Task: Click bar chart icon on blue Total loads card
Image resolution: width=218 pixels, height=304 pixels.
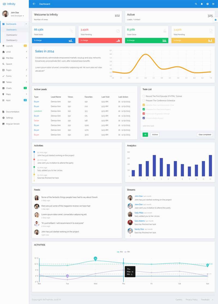Action: click(x=71, y=40)
